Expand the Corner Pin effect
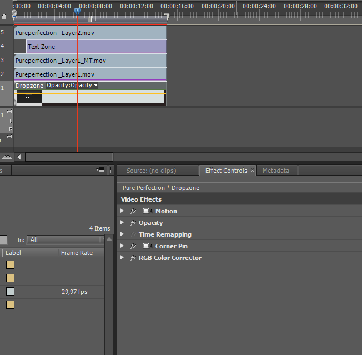The image size is (362, 355). pos(122,246)
